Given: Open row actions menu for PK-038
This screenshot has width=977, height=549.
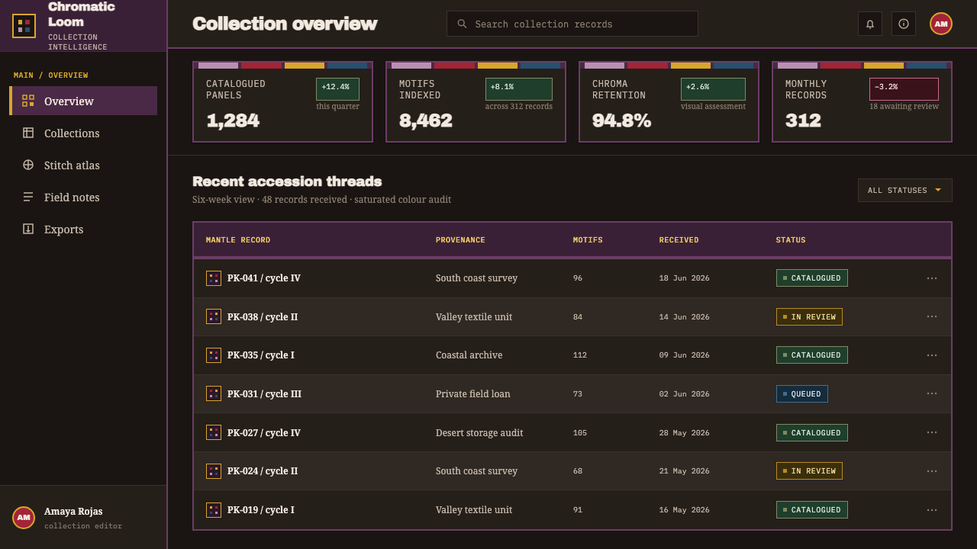Looking at the screenshot, I should coord(932,316).
